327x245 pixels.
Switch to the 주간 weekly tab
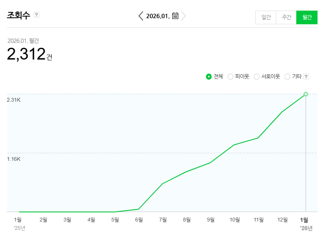pos(286,17)
